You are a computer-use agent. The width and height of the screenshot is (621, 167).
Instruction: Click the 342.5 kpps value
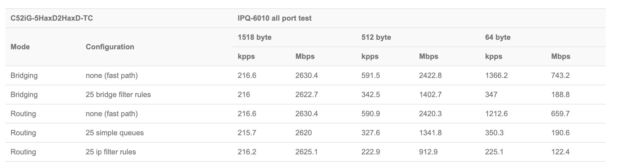coord(370,95)
